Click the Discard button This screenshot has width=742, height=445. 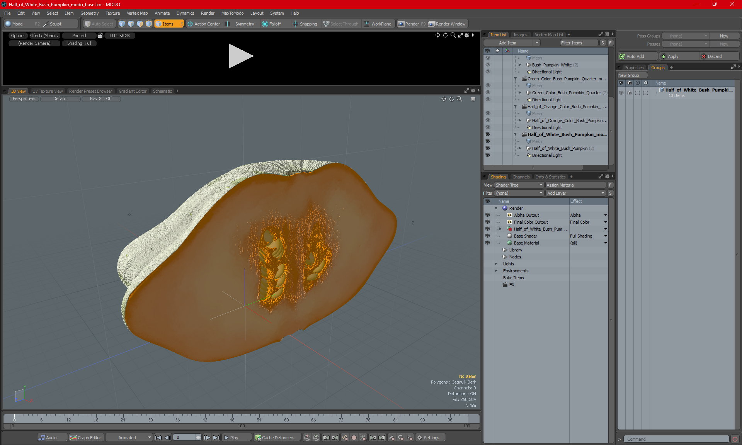point(719,56)
